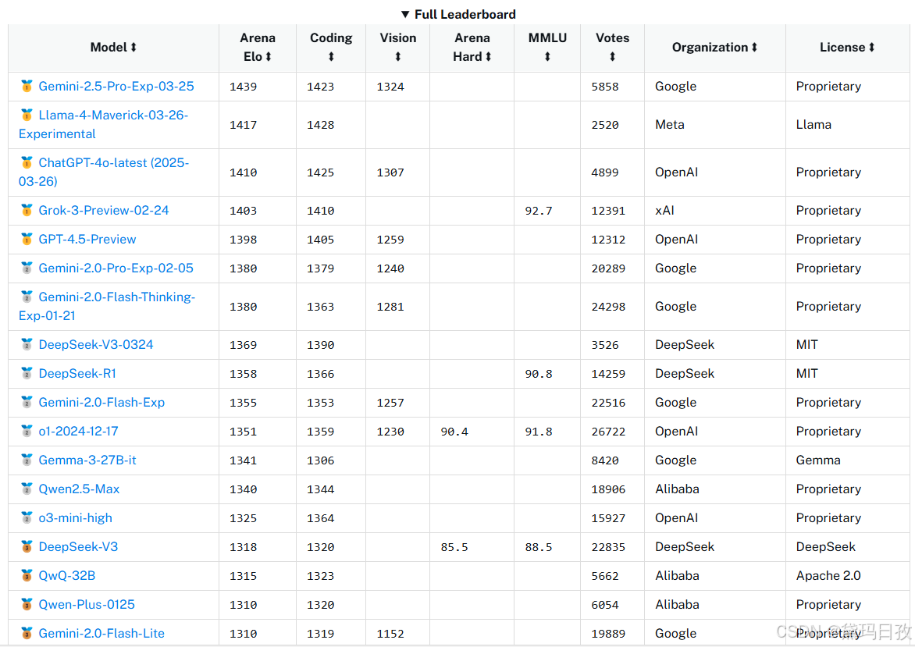Select xAI organization cell
The height and width of the screenshot is (647, 915).
pyautogui.click(x=664, y=210)
